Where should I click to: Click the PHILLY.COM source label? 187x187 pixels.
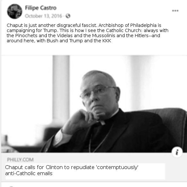pos(20,159)
